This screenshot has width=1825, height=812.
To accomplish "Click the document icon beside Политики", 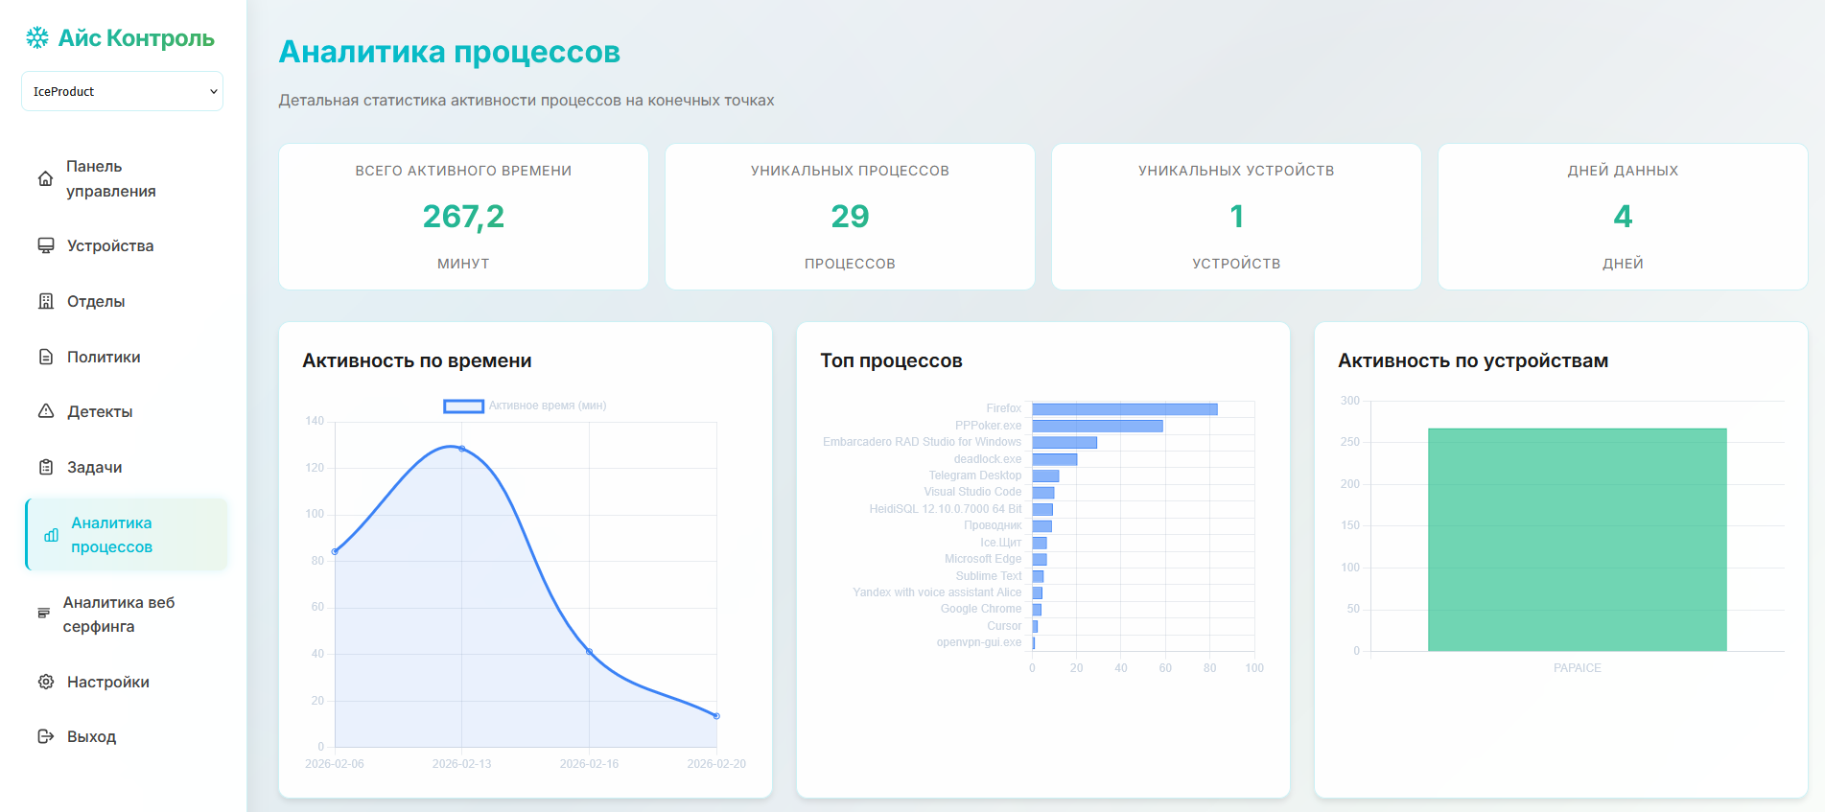I will tap(45, 357).
